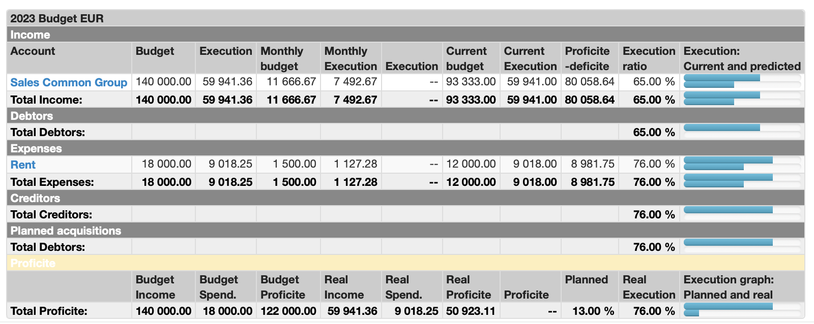Click the yellow Proficite section header
This screenshot has width=814, height=324.
[33, 263]
